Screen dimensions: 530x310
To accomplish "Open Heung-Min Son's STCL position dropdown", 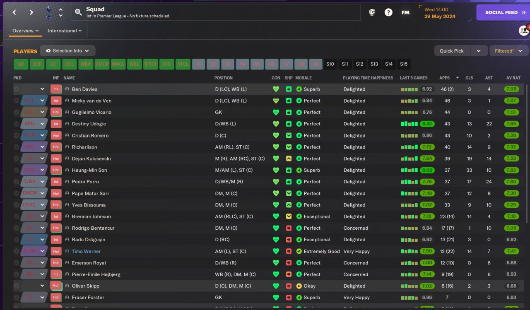I will click(x=34, y=170).
